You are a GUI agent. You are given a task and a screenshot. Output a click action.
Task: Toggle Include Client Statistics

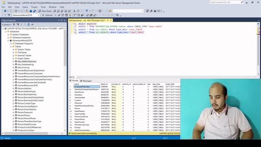82,15
